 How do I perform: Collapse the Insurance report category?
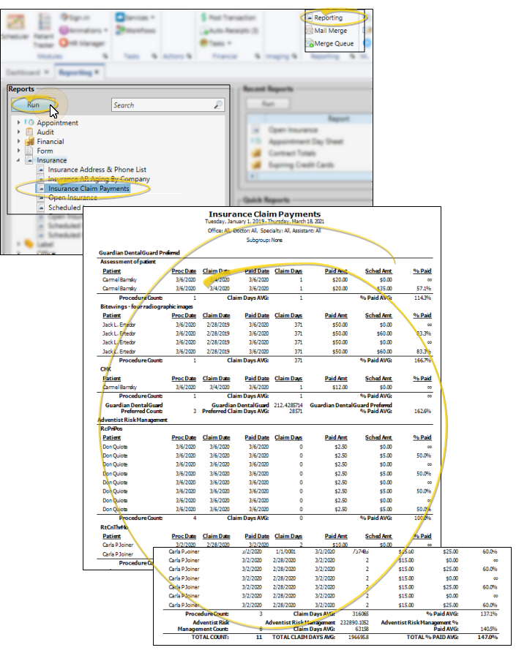(19, 160)
